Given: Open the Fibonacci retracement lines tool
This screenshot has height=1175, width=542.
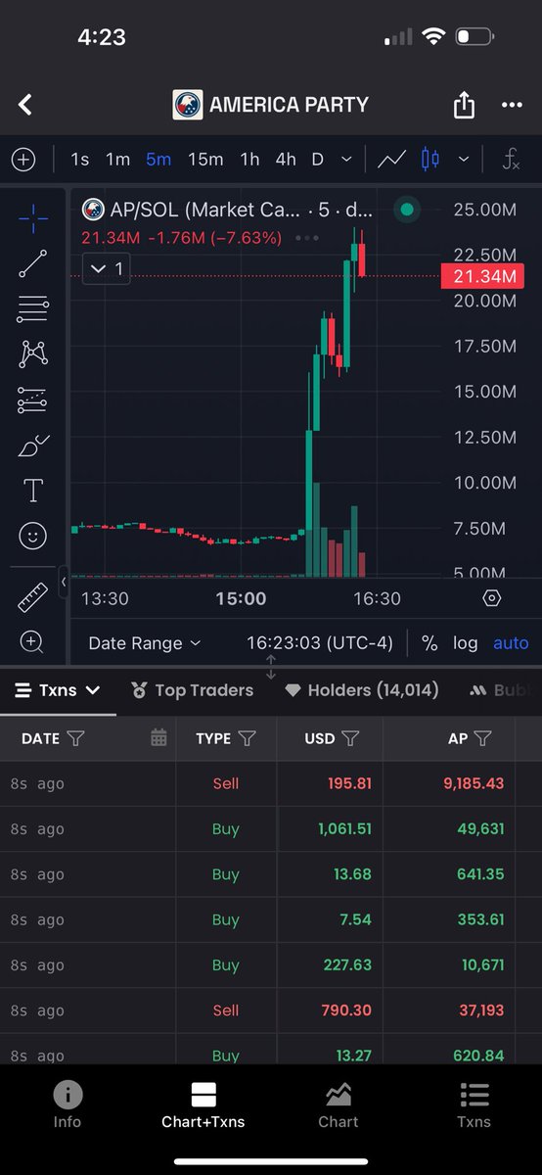Looking at the screenshot, I should coord(33,310).
